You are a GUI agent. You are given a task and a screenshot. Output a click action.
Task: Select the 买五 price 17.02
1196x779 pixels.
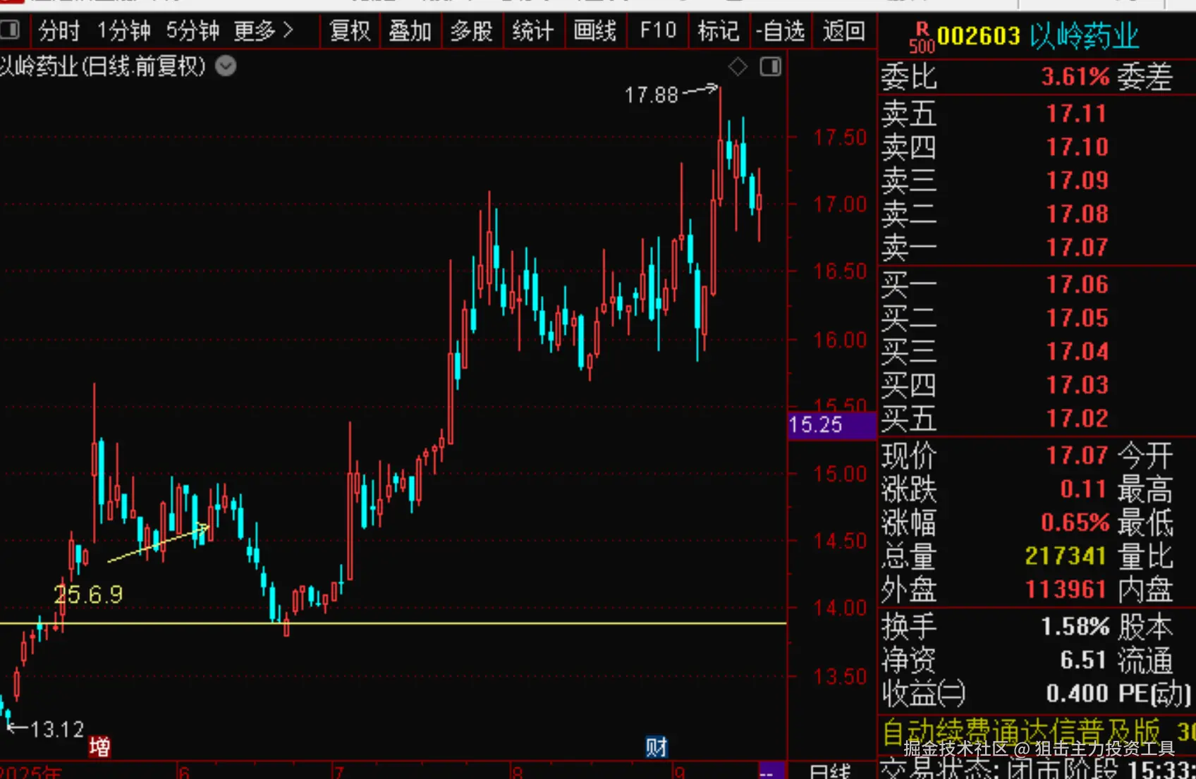[x=1077, y=418]
